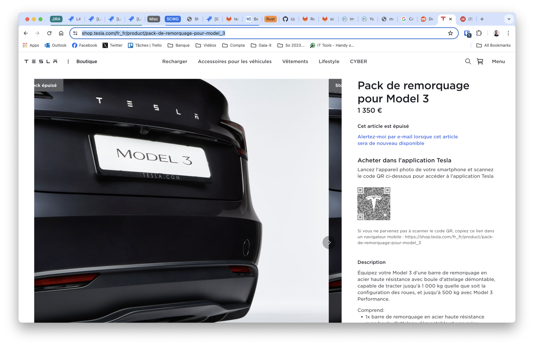534x347 pixels.
Task: Open the IT Tools bookmark
Action: click(x=332, y=45)
